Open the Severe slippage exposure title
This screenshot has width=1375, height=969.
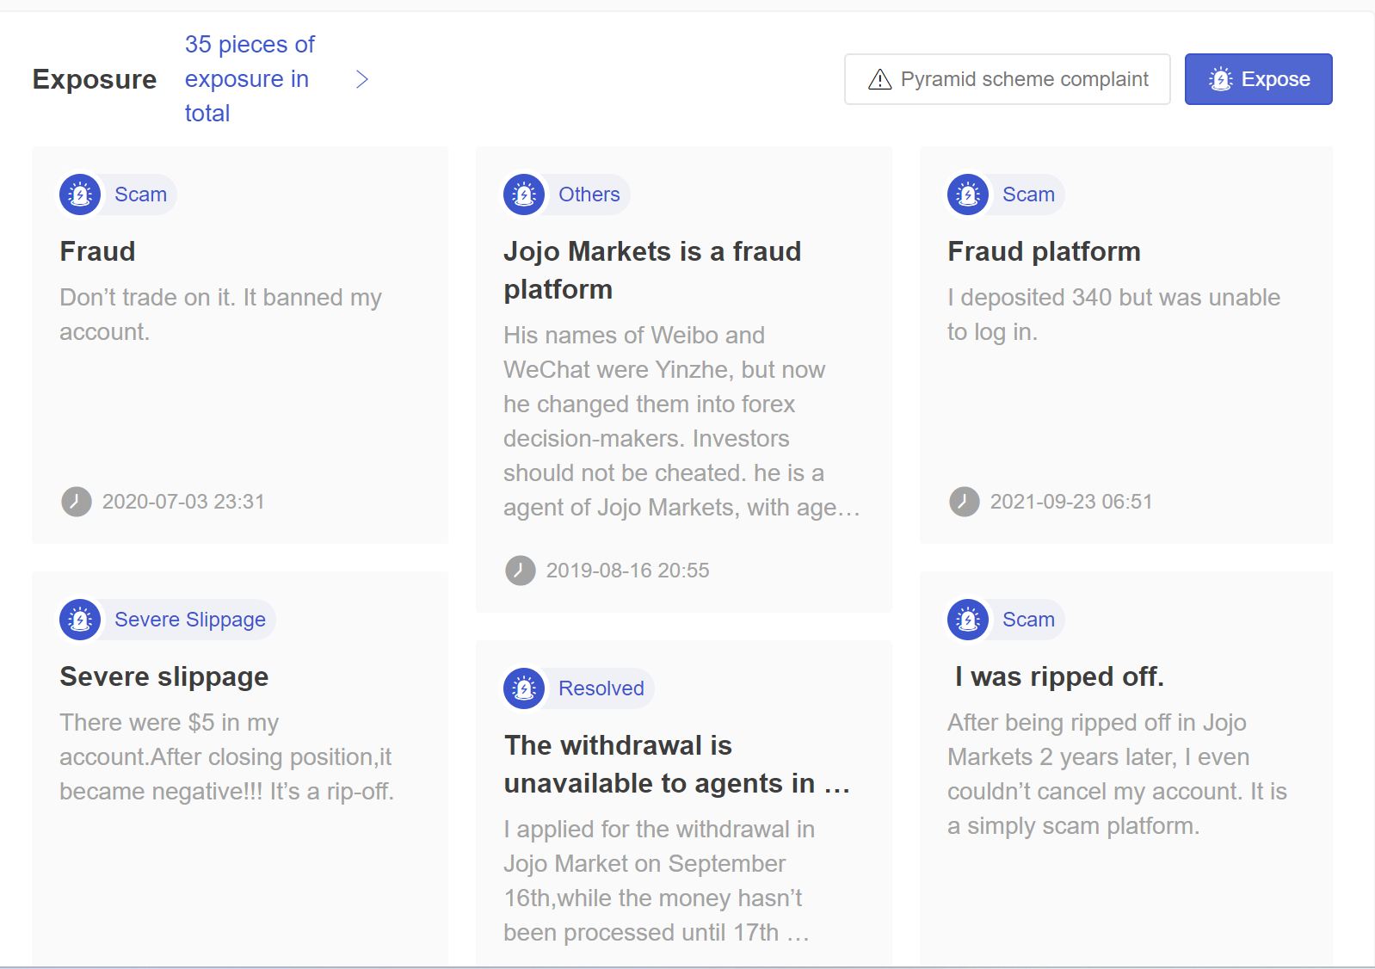(163, 676)
